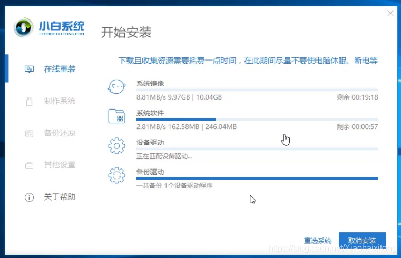Click the 开始安装 heading
401x258 pixels.
pos(126,33)
